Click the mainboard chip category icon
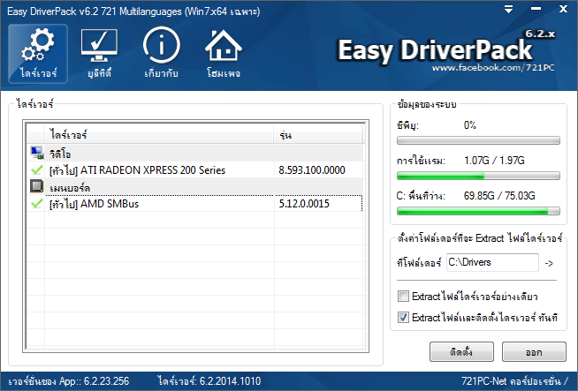Image resolution: width=578 pixels, height=391 pixels. (x=37, y=186)
